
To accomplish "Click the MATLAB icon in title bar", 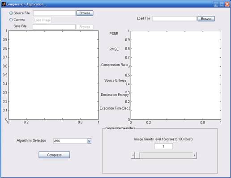I will pyautogui.click(x=4, y=4).
